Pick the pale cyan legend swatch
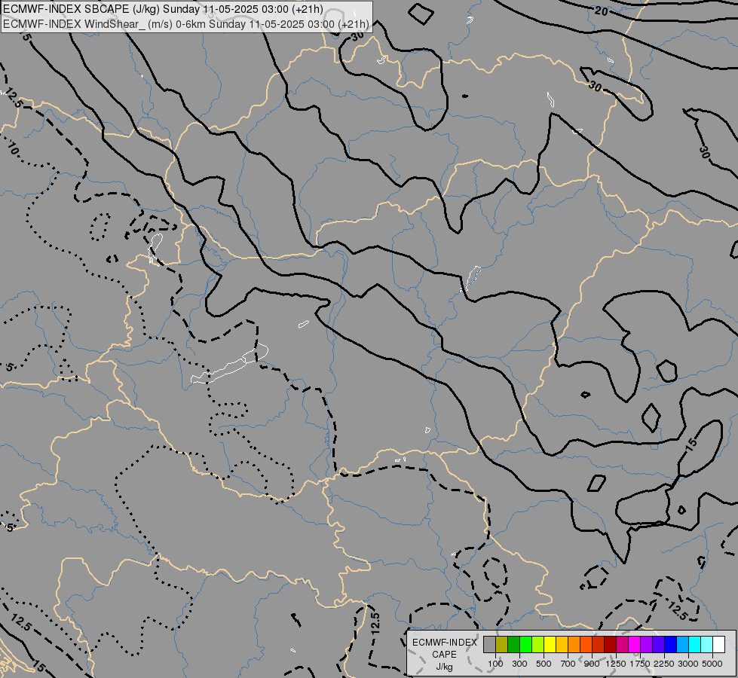 [x=707, y=645]
